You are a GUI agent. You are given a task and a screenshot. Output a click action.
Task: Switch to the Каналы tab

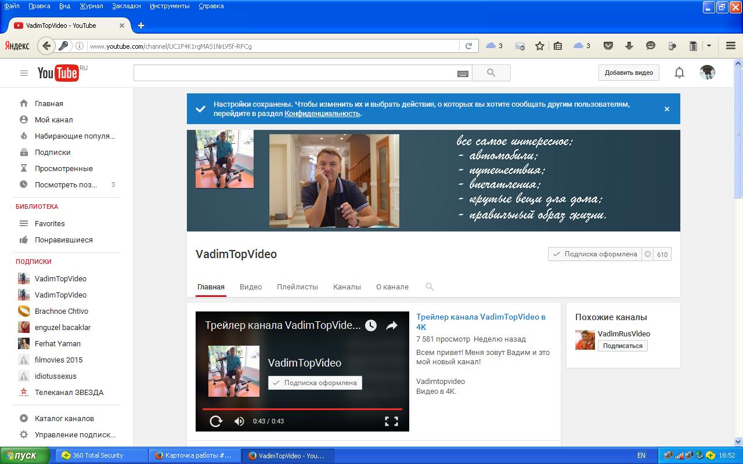point(347,287)
